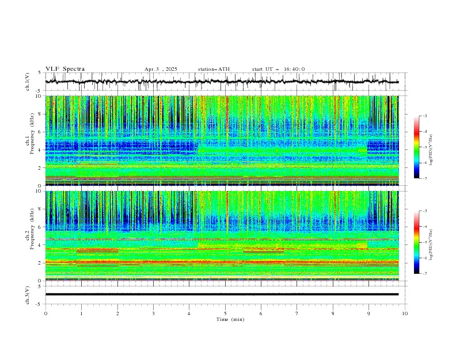Click the "ch.2 Frequency (kHz)" axis label

click(30, 228)
